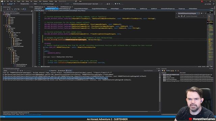This screenshot has width=216, height=121.
Task: Select the AHAGameMode.cpp find result row
Action: (x=58, y=75)
